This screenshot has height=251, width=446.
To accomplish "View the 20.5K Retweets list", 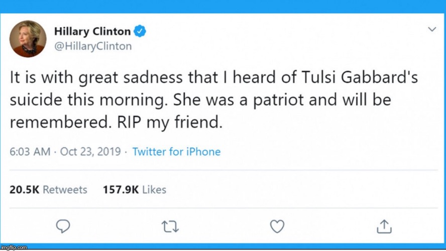I will tap(48, 190).
